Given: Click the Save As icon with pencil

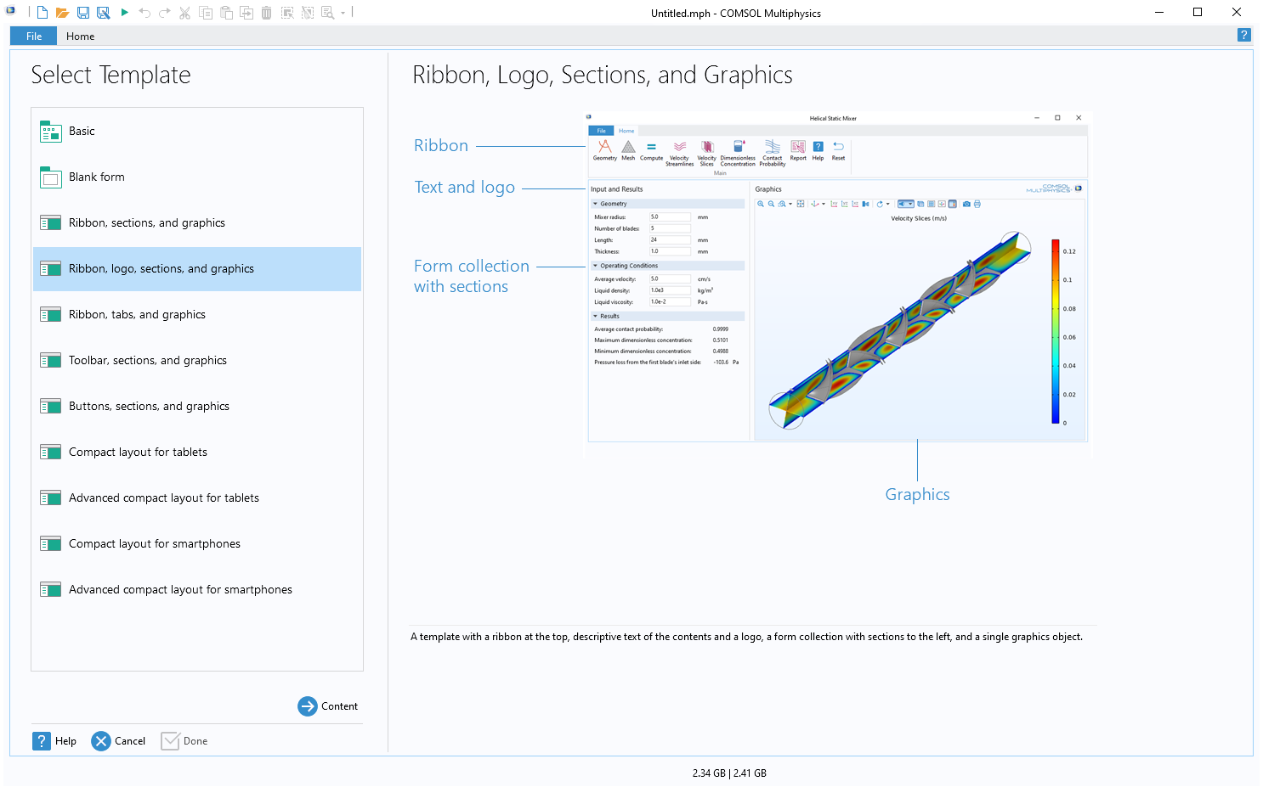Looking at the screenshot, I should coord(104,13).
